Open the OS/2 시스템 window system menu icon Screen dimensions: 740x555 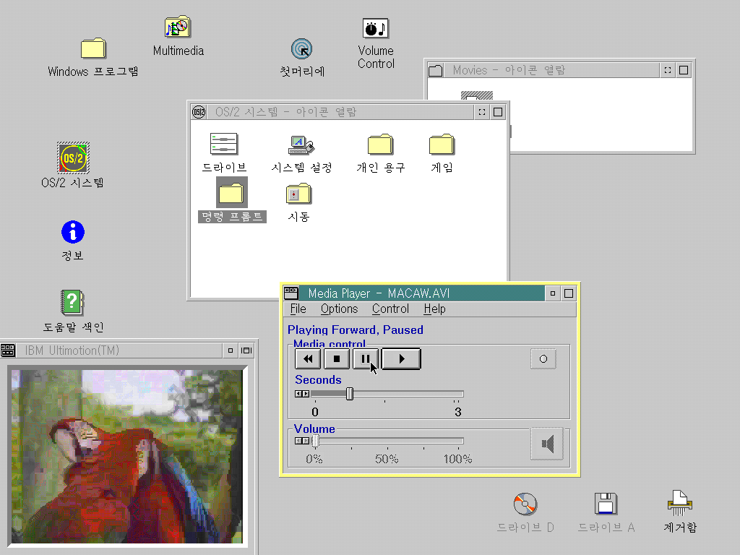(199, 112)
